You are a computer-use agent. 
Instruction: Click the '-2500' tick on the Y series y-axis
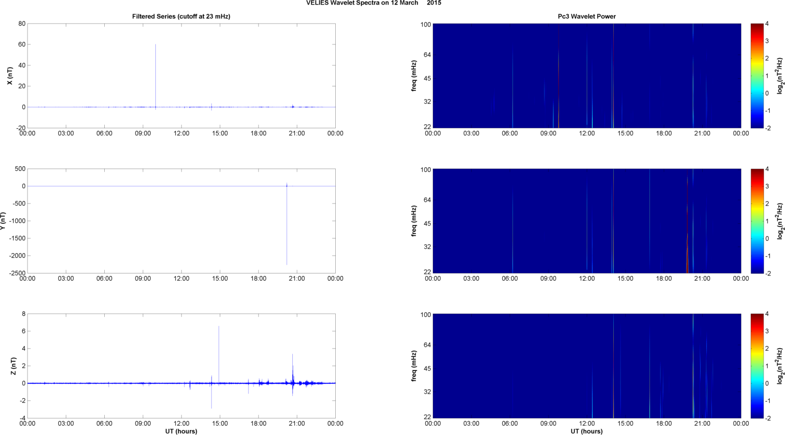(x=17, y=273)
